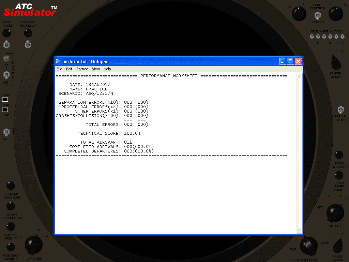Viewport: 349px width, 262px height.
Task: Open the Format menu in Notepad
Action: click(82, 69)
